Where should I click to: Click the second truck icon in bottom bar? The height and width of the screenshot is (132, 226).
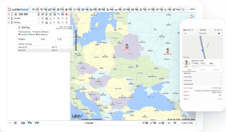(29, 123)
